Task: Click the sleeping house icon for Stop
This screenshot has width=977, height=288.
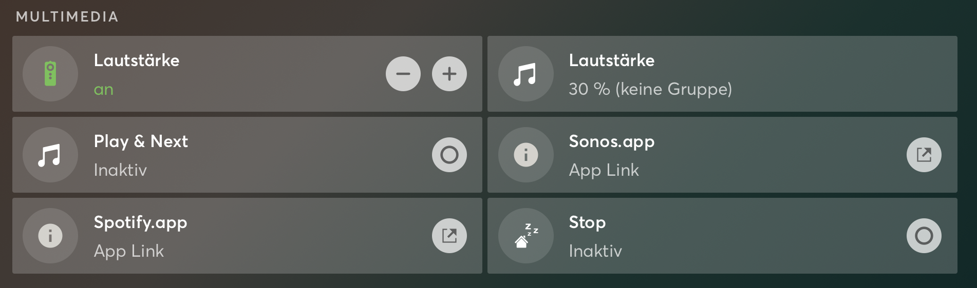Action: tap(525, 236)
